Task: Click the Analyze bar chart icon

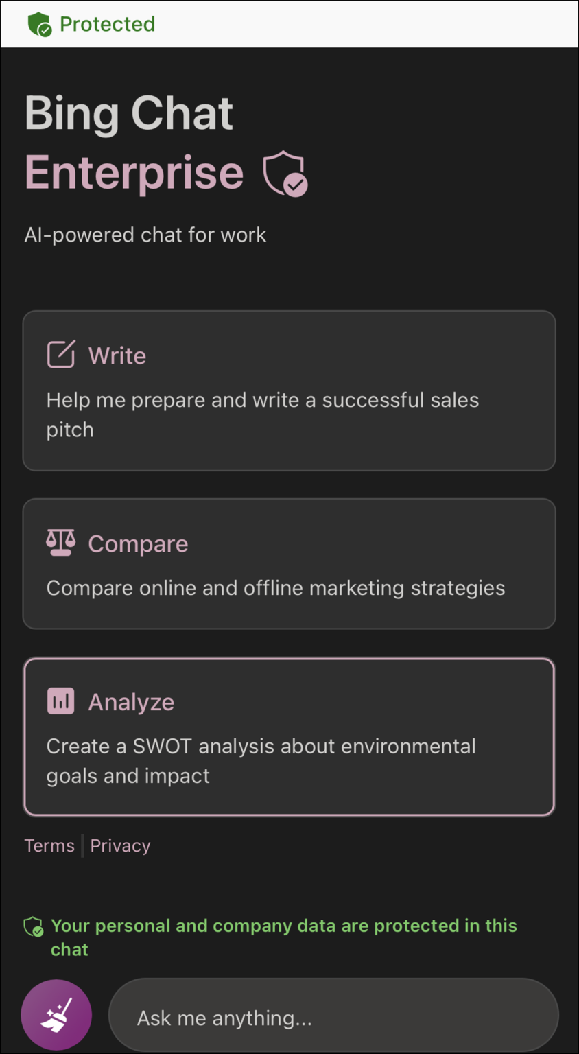Action: 60,701
